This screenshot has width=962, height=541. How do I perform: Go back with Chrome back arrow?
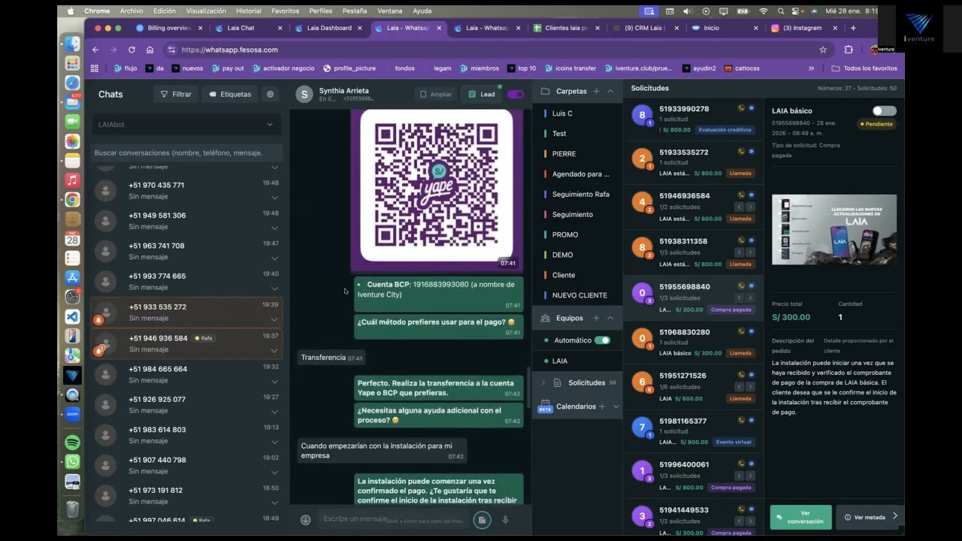(95, 50)
